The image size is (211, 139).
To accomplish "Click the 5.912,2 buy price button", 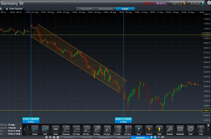I will click(x=196, y=3).
